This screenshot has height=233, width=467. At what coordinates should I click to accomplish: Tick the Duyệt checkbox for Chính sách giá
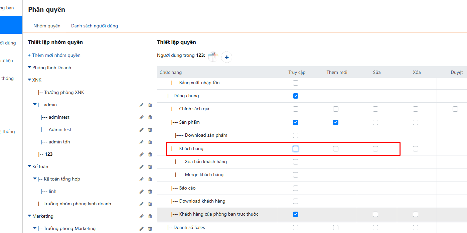click(455, 109)
